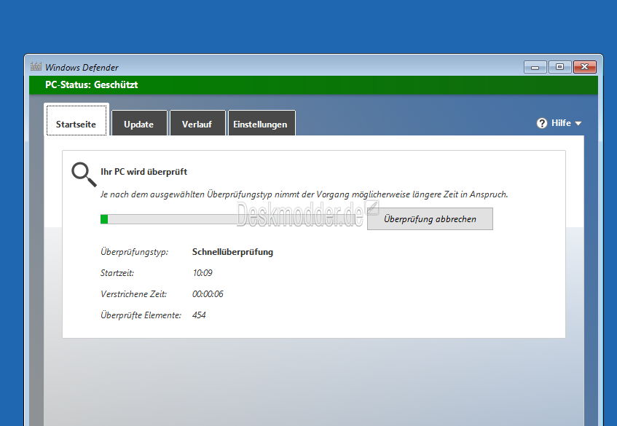
Task: Click the Hilfe question mark icon
Action: pos(542,124)
